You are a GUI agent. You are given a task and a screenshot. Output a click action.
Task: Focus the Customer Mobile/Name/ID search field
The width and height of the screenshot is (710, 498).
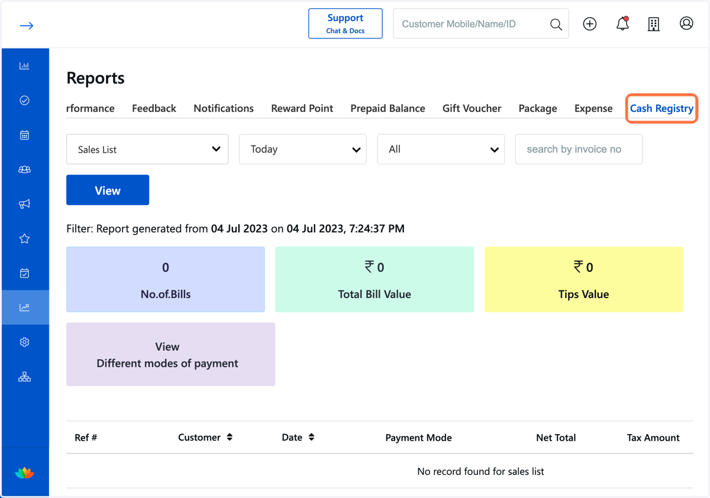coord(481,24)
